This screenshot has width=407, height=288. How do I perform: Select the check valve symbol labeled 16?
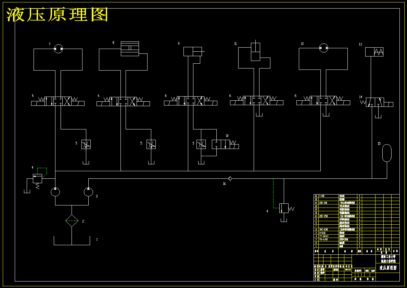tap(230, 179)
